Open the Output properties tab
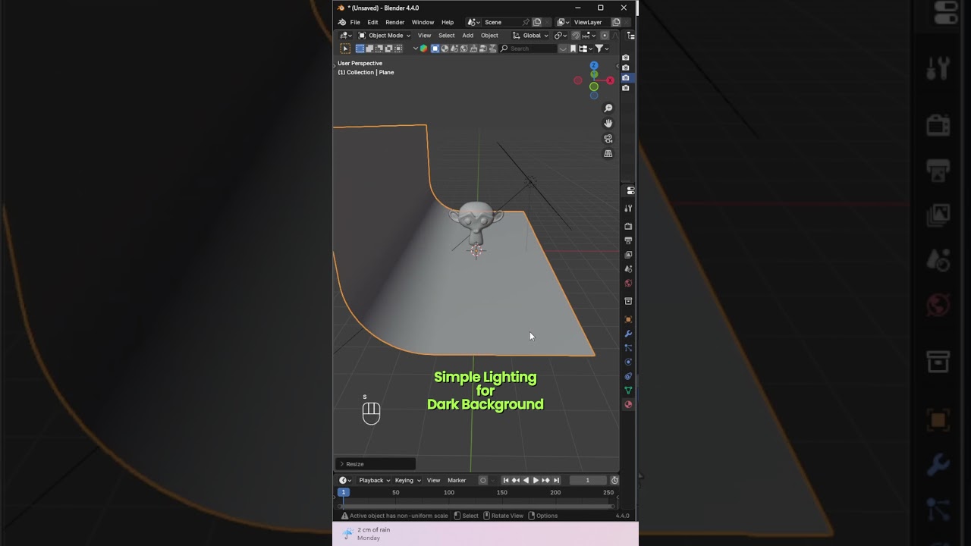971x546 pixels. pyautogui.click(x=628, y=240)
